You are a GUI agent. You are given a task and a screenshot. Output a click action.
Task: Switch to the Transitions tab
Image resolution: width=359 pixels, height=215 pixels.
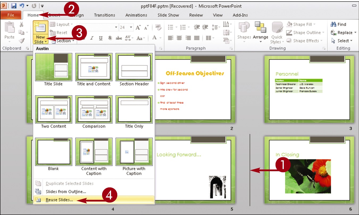(x=105, y=15)
